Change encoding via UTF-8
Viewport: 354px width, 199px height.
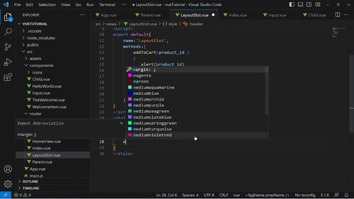pyautogui.click(x=209, y=195)
